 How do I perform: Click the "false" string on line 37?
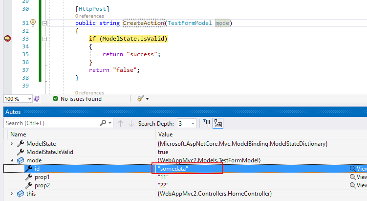[x=125, y=70]
